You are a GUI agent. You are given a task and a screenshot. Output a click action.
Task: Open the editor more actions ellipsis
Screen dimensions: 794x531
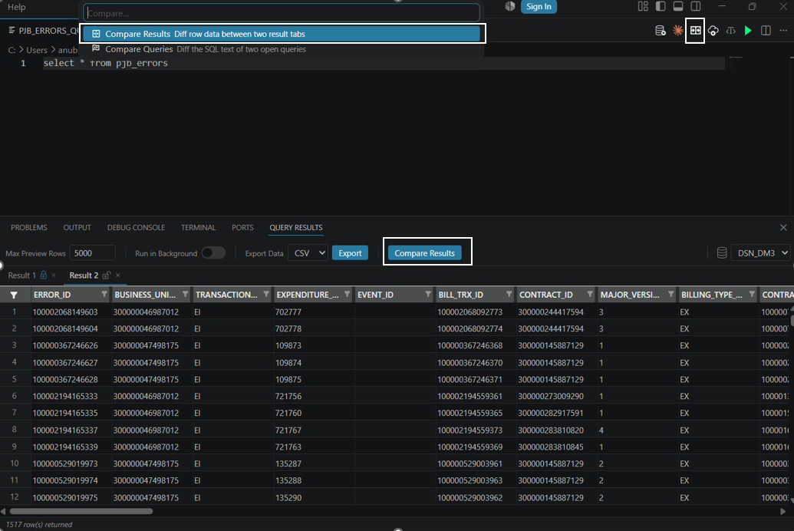click(x=783, y=31)
